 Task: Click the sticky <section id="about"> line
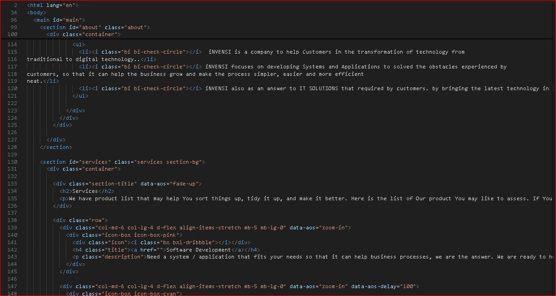tap(95, 27)
